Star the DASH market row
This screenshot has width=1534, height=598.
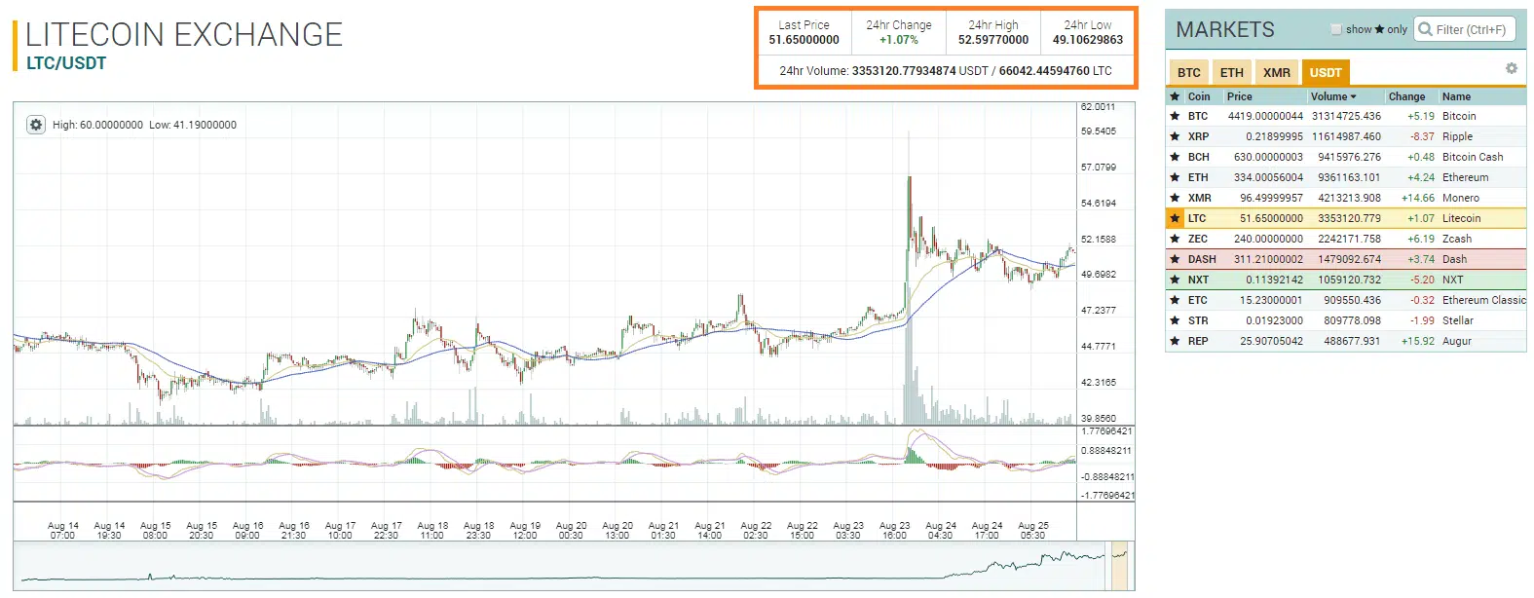(1175, 259)
